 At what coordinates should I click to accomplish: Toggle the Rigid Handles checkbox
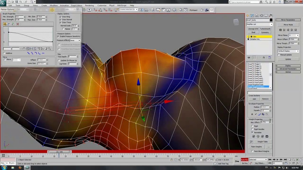pyautogui.click(x=252, y=129)
